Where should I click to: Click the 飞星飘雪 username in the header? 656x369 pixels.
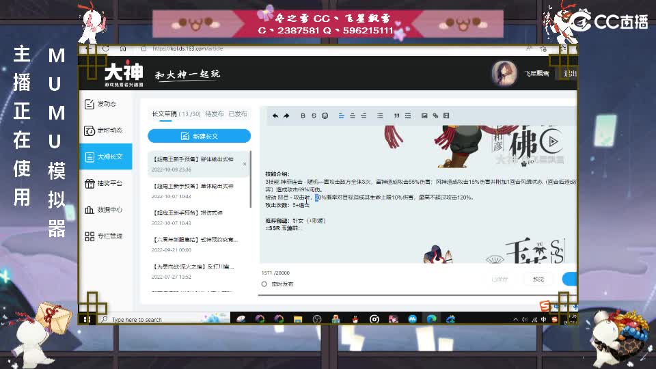tap(537, 74)
